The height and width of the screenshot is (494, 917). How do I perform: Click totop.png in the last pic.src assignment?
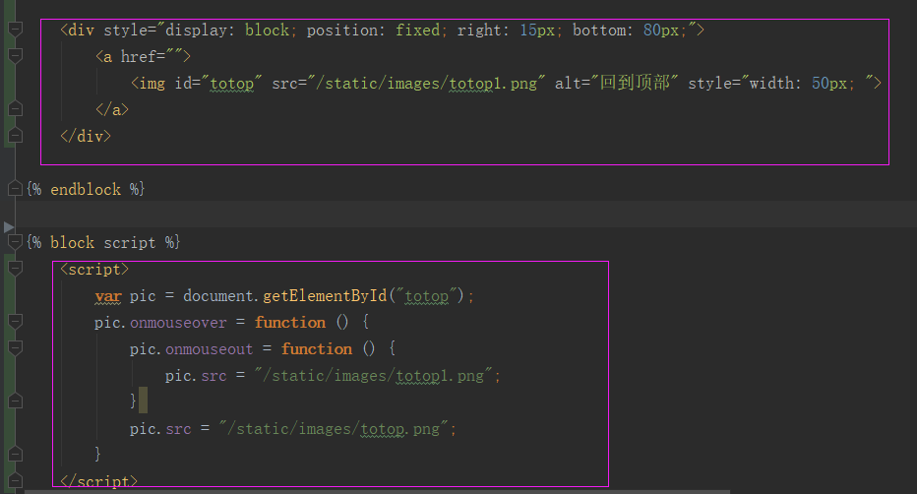coord(404,428)
